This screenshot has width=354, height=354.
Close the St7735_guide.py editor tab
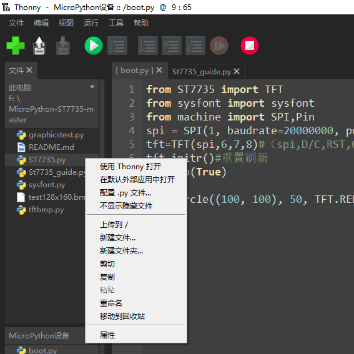[x=237, y=71]
